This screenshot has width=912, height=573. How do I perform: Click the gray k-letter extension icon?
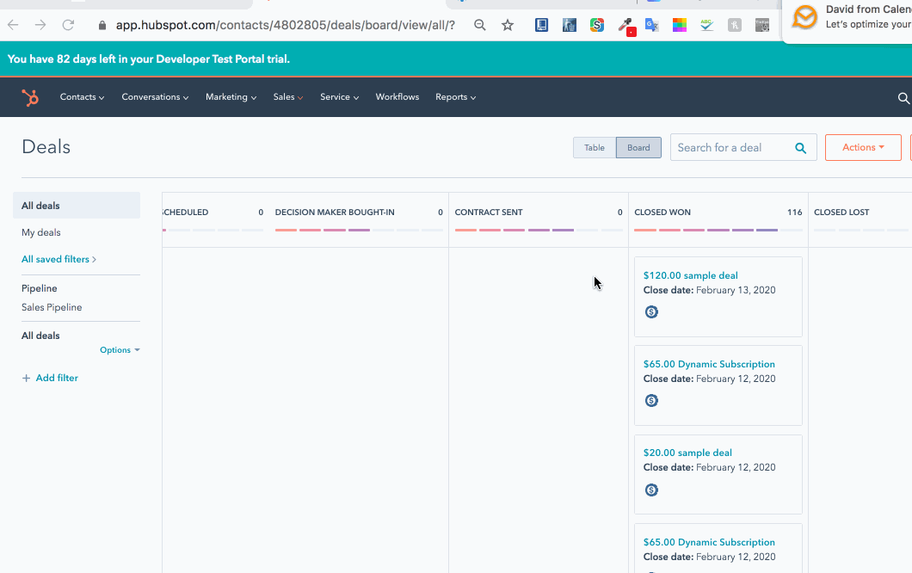point(735,25)
